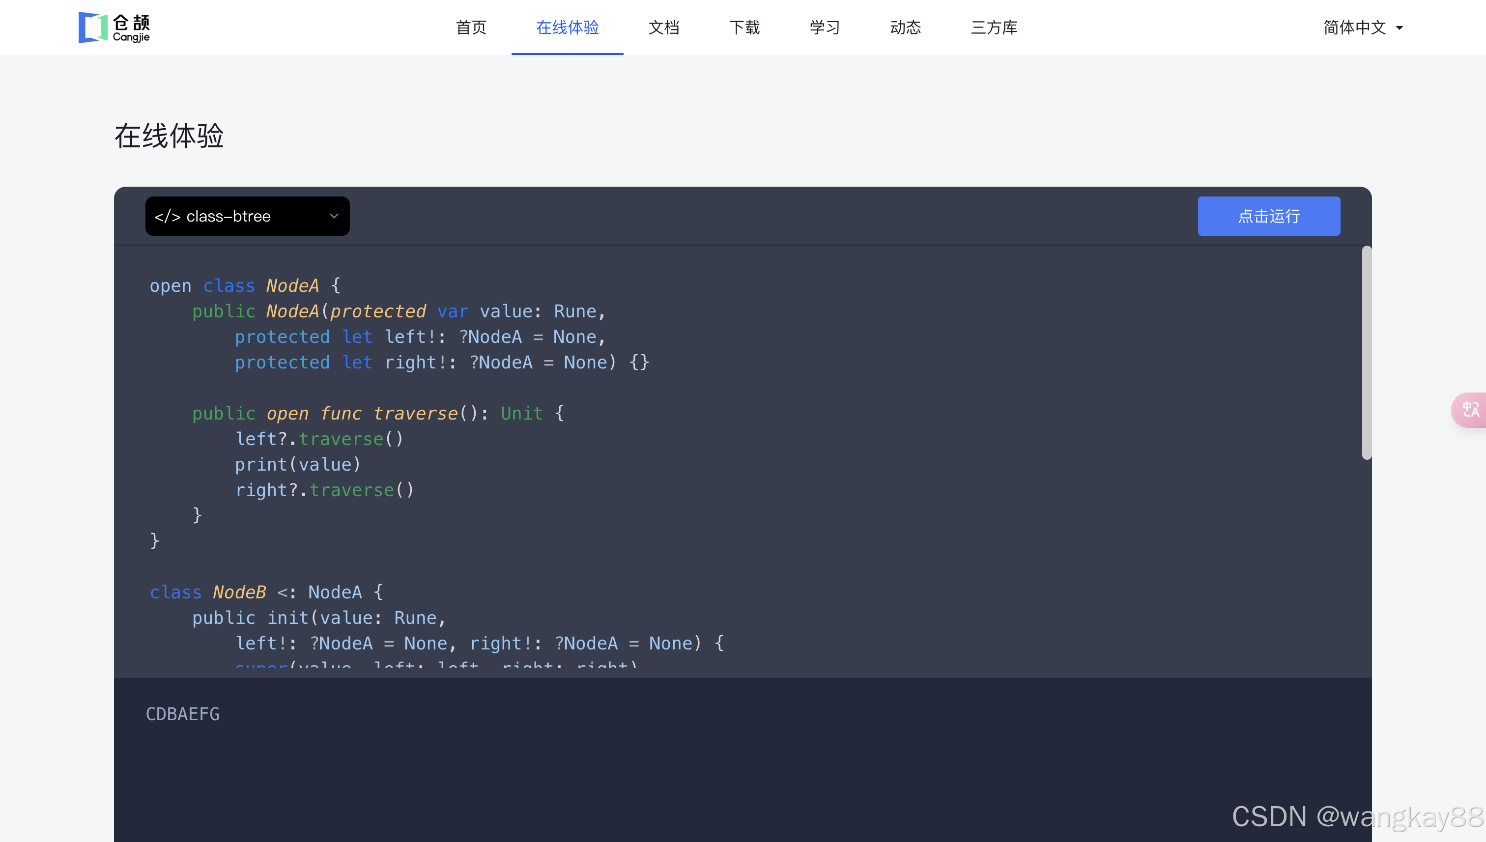This screenshot has width=1486, height=842.
Task: Open the 动态 news section
Action: coord(905,27)
